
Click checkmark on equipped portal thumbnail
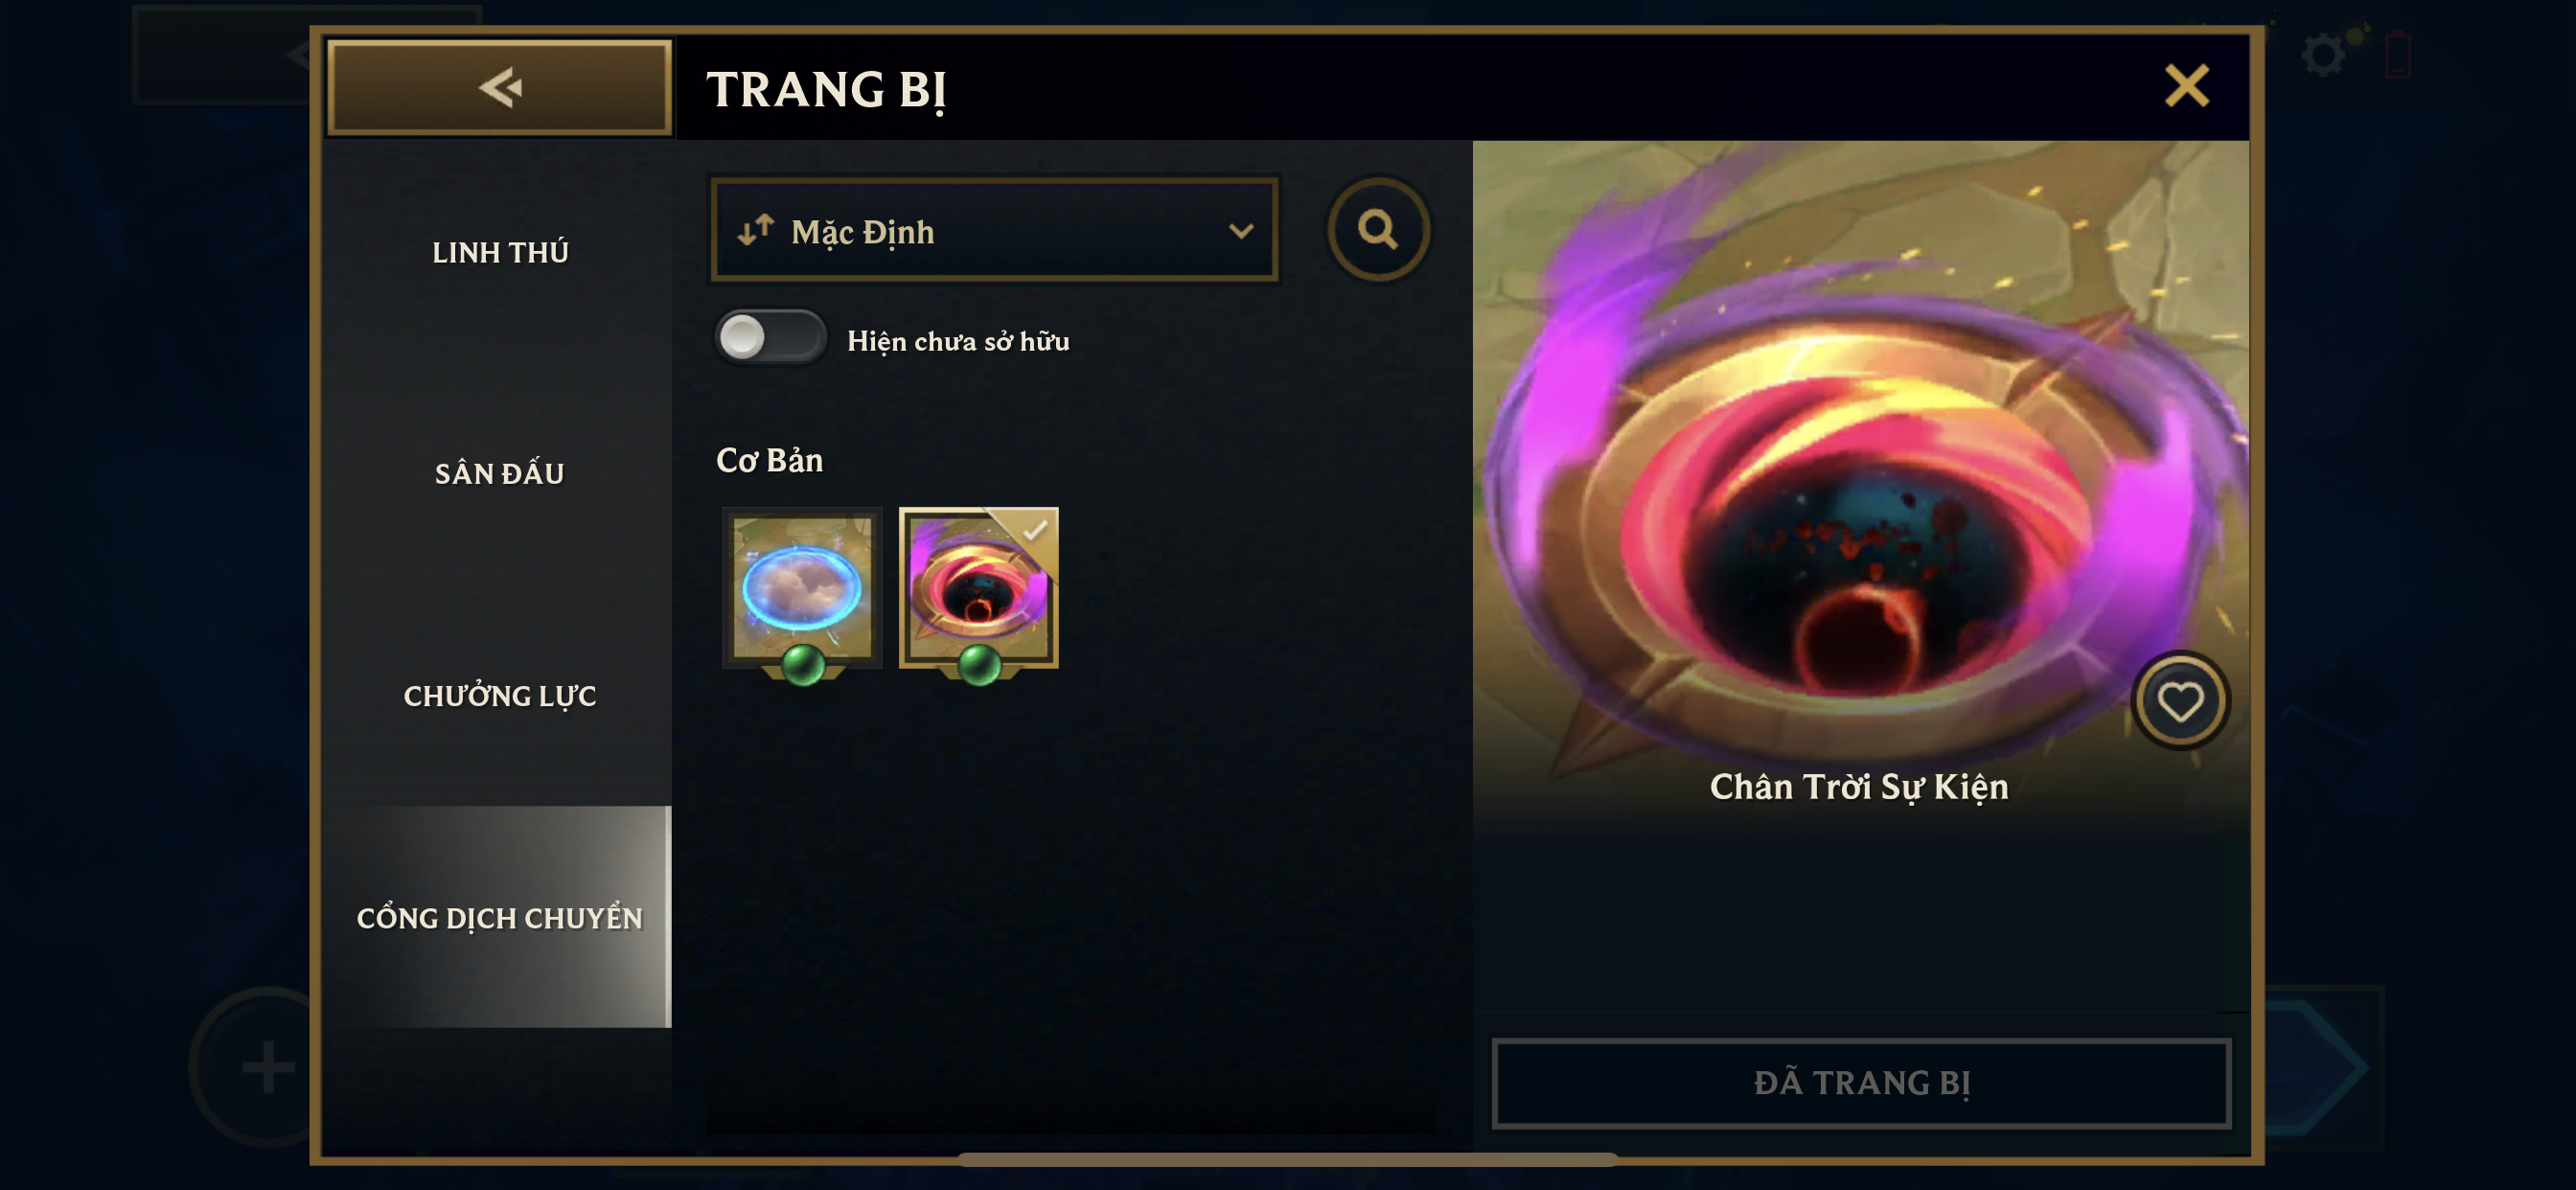[x=1035, y=528]
